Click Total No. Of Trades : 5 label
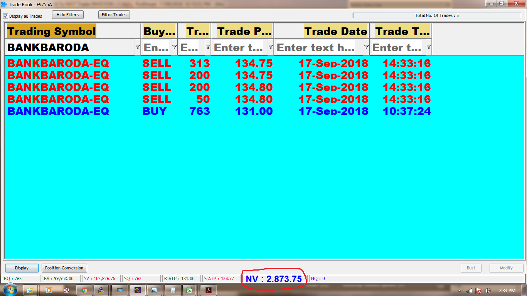The height and width of the screenshot is (296, 532). click(437, 15)
